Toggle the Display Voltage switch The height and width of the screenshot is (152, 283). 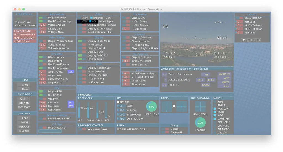(x=42, y=18)
